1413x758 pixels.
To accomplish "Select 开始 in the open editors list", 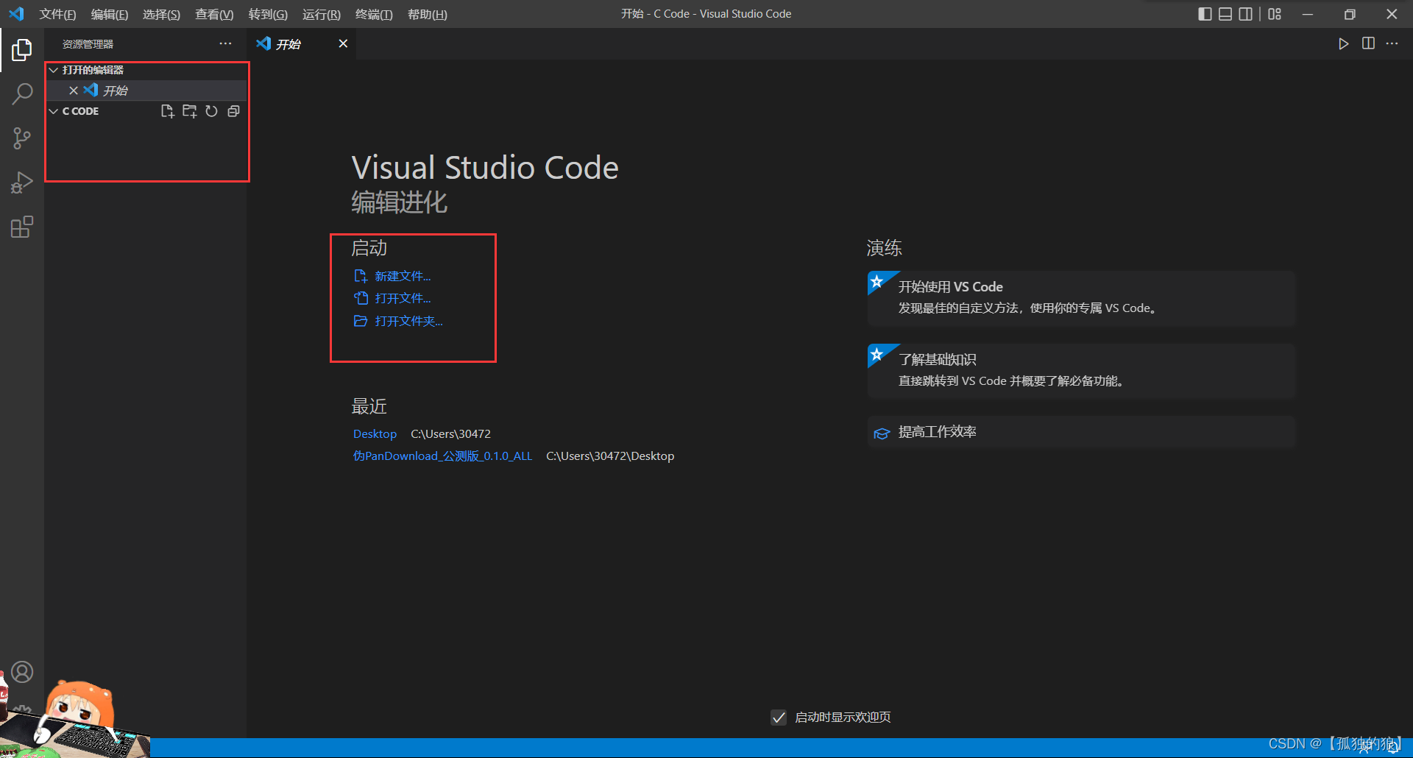I will [146, 91].
